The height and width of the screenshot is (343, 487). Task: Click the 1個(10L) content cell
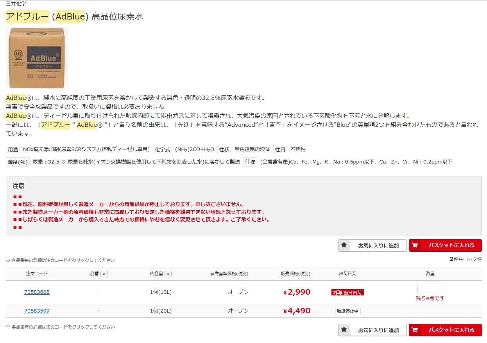(161, 292)
